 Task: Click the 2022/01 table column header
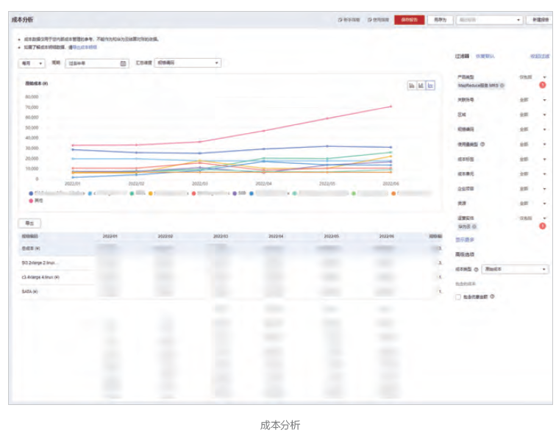coord(110,236)
